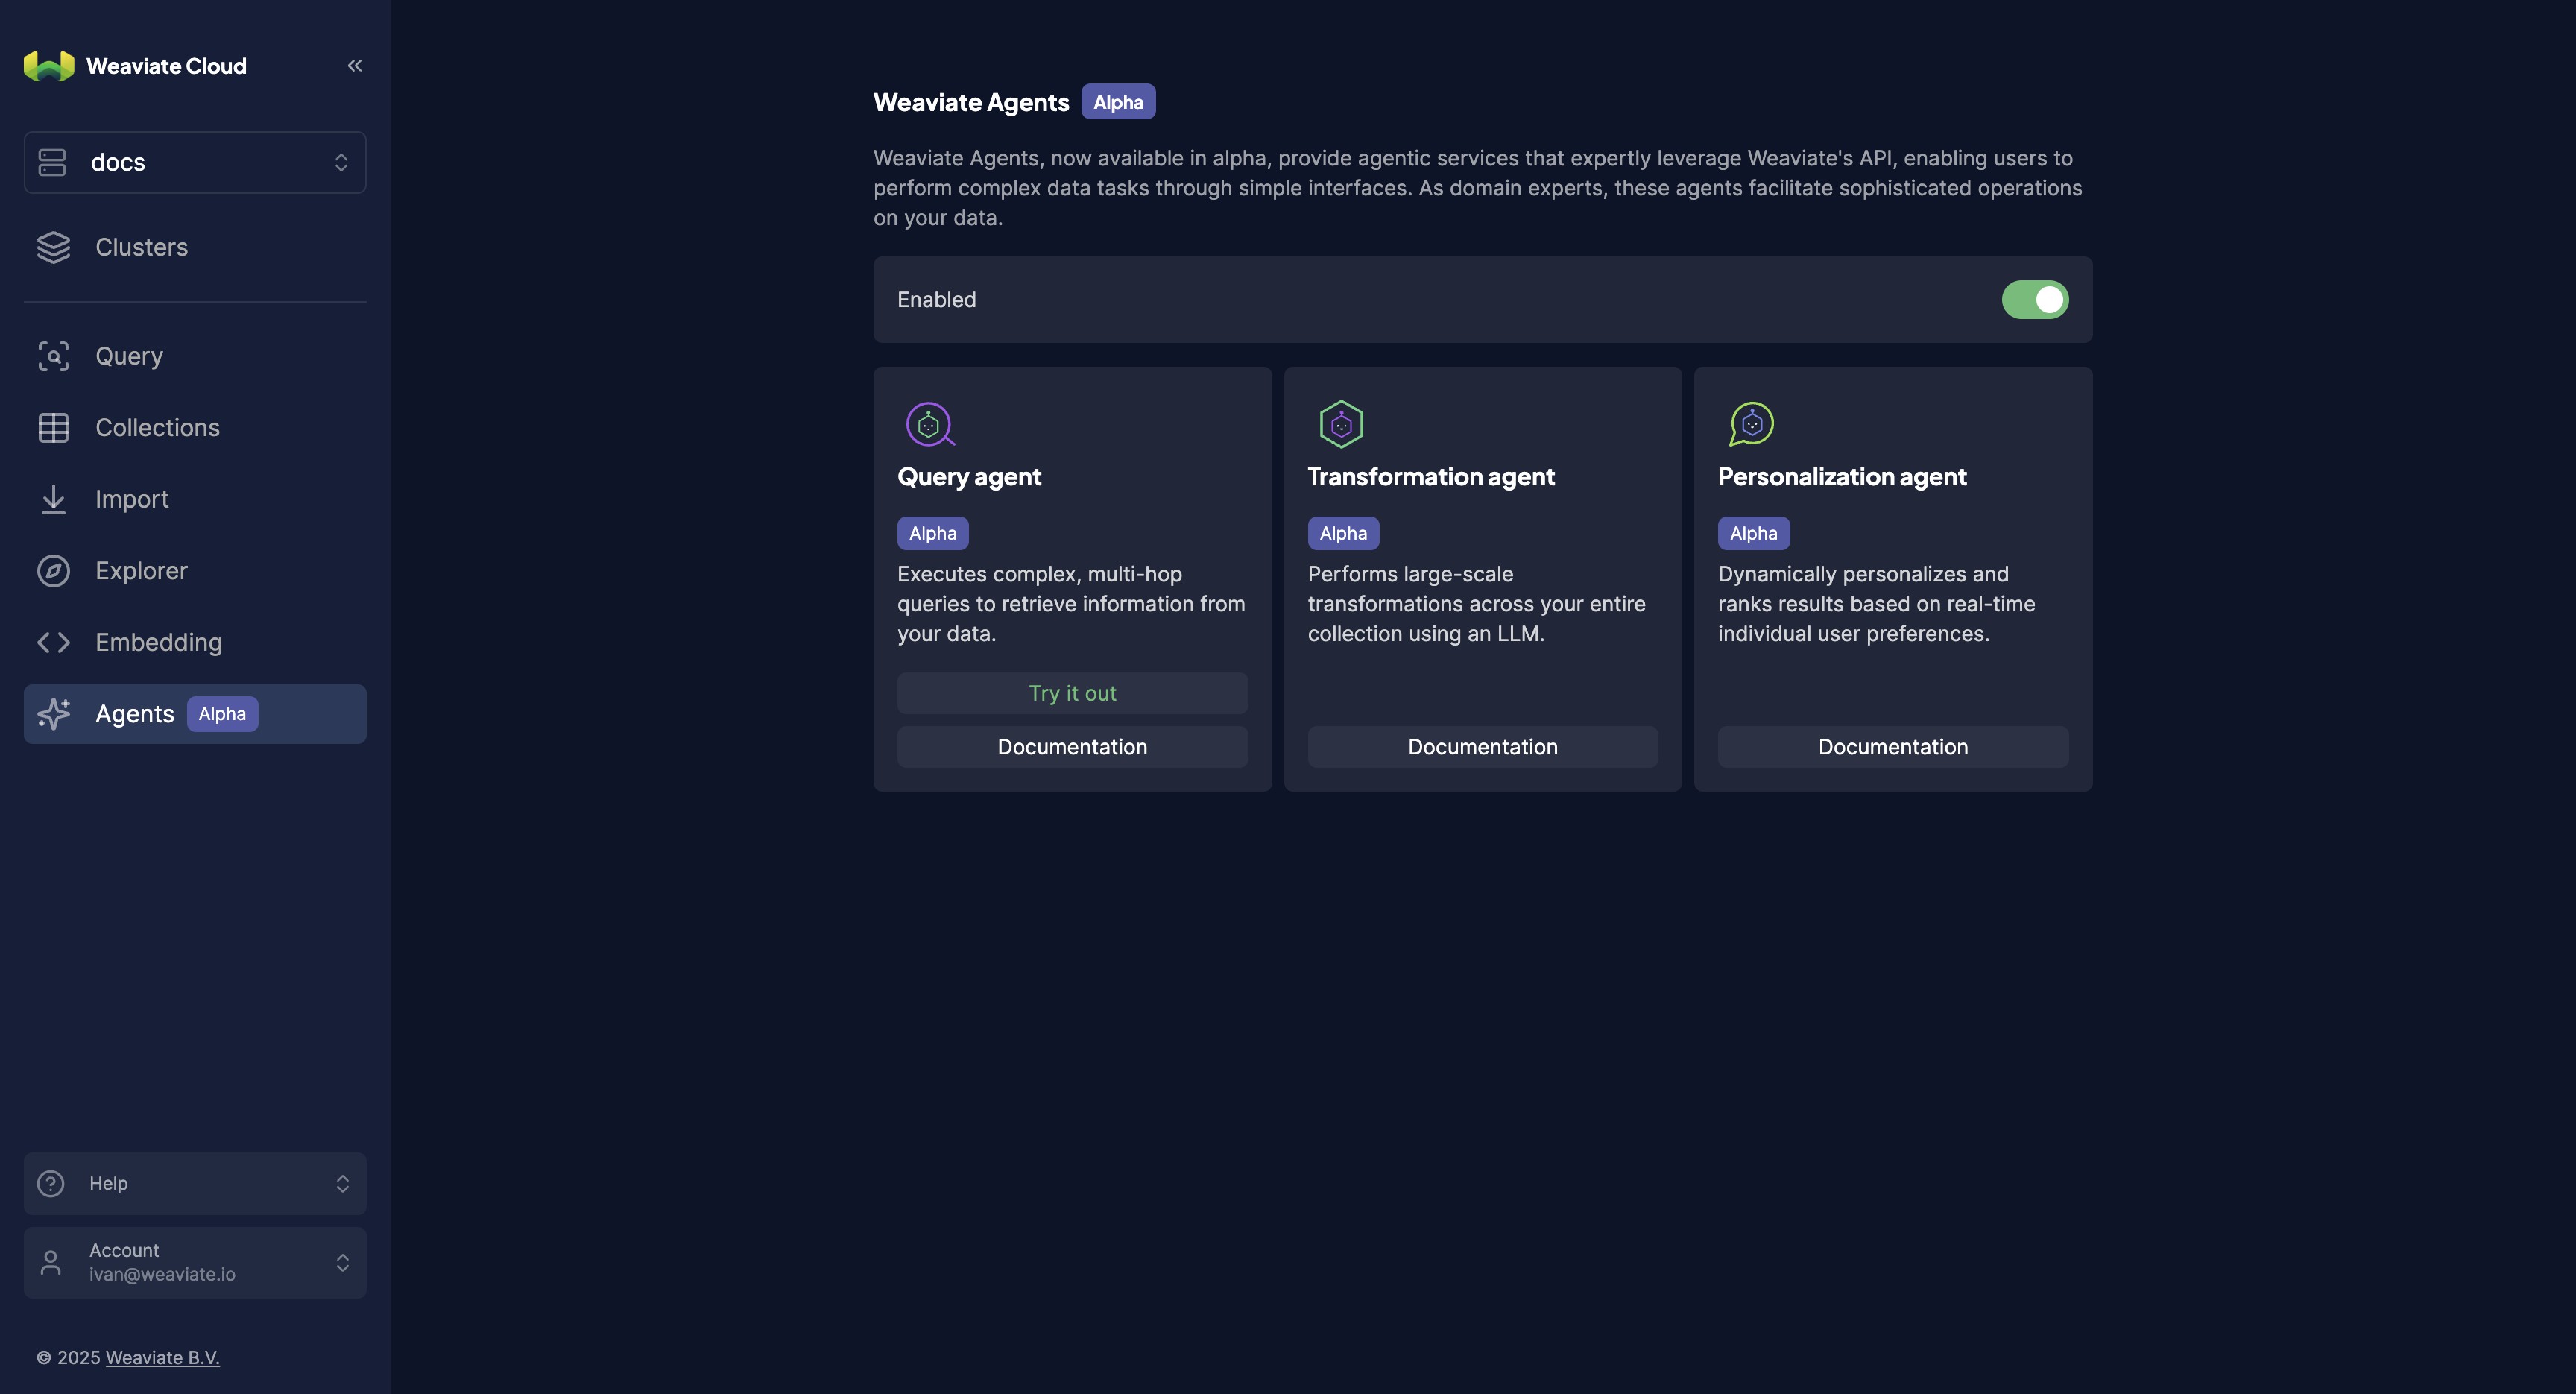The image size is (2576, 1394).
Task: Click Try it out on Query agent
Action: click(x=1072, y=693)
